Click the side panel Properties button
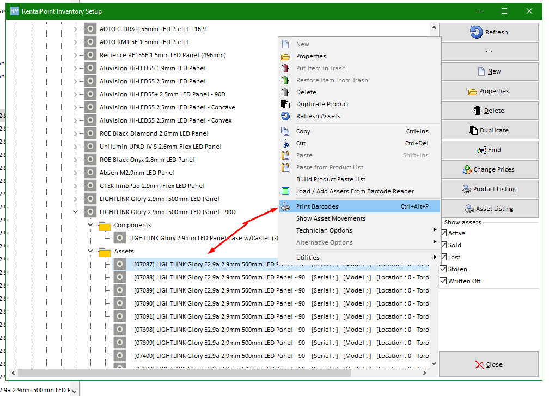The height and width of the screenshot is (396, 555). coord(489,92)
